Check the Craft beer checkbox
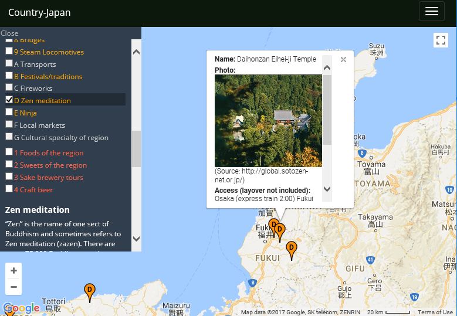Screen dimensions: 457x316 pos(9,189)
